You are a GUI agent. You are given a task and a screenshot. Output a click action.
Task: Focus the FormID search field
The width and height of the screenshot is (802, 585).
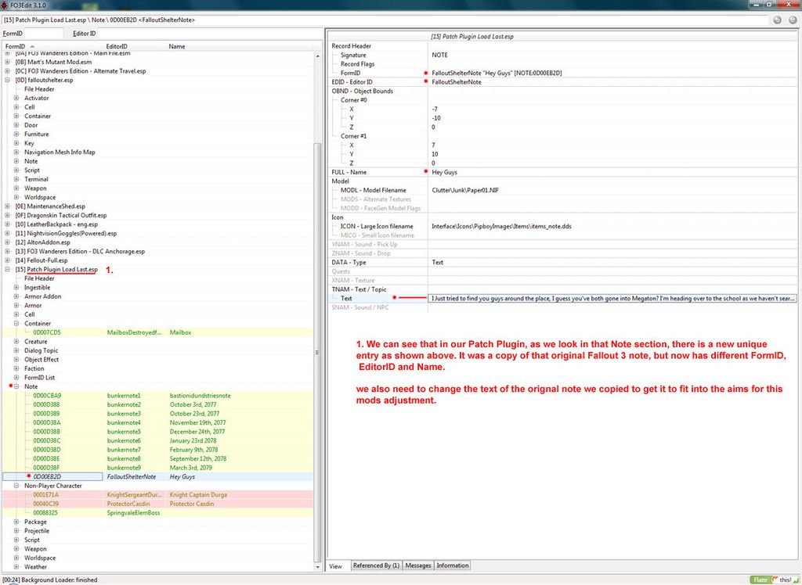pos(44,33)
